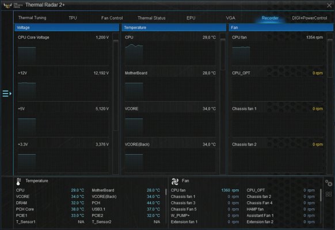Click W_PUMP+ in bottom Fan list
This screenshot has width=335, height=230.
coord(180,216)
